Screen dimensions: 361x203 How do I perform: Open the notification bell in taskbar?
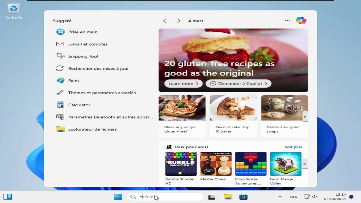click(x=351, y=197)
